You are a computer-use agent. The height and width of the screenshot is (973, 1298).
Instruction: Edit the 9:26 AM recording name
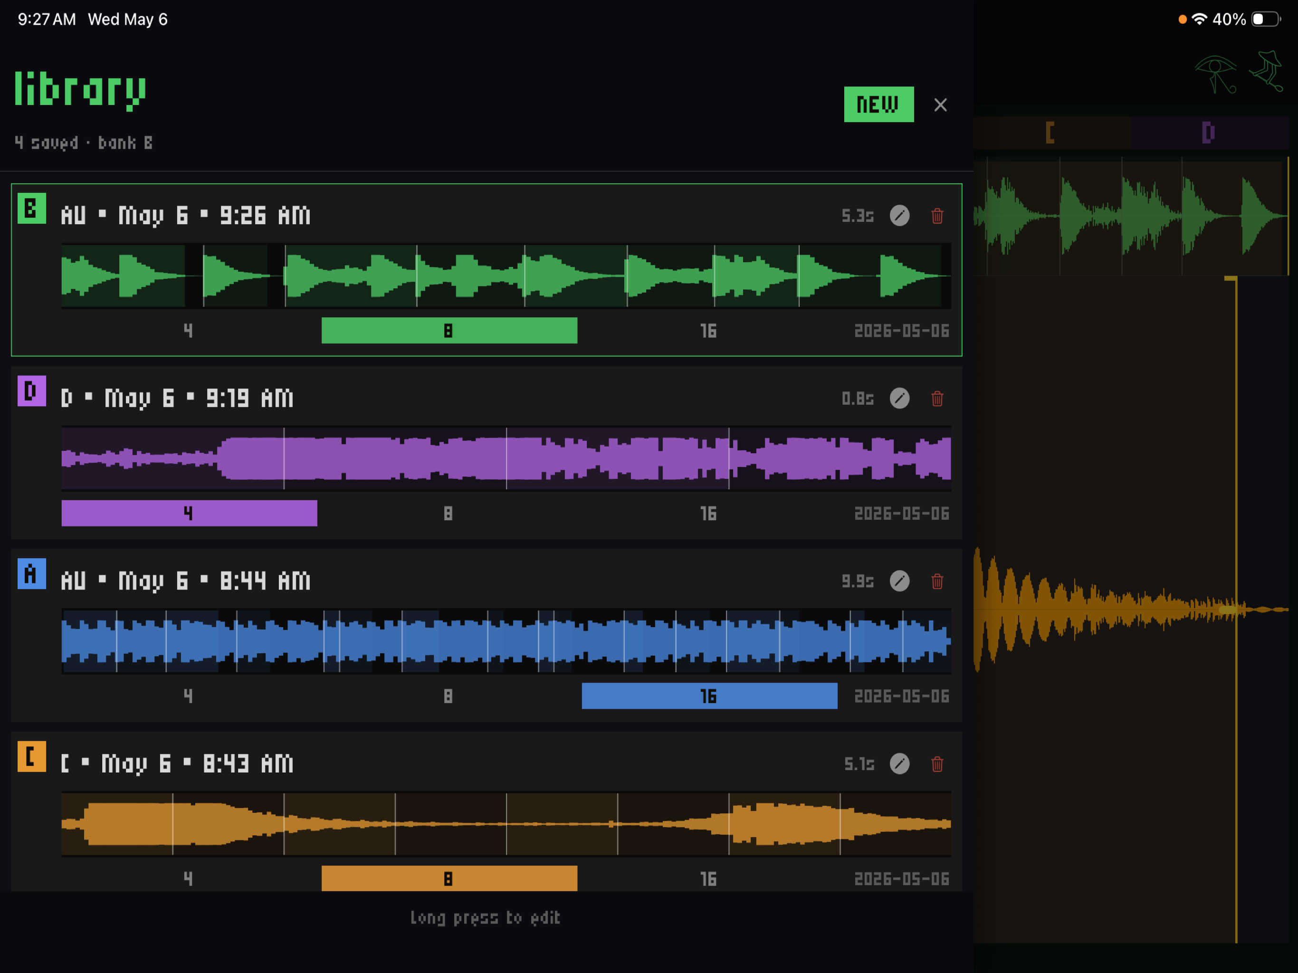point(899,215)
